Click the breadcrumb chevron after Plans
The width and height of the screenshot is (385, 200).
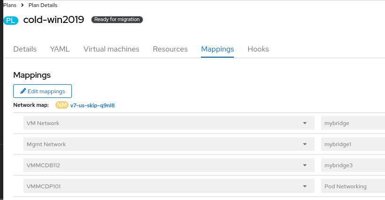click(22, 5)
